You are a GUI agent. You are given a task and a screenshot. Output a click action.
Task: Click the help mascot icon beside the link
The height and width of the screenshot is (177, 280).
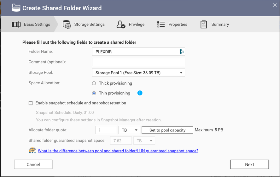[32, 151]
